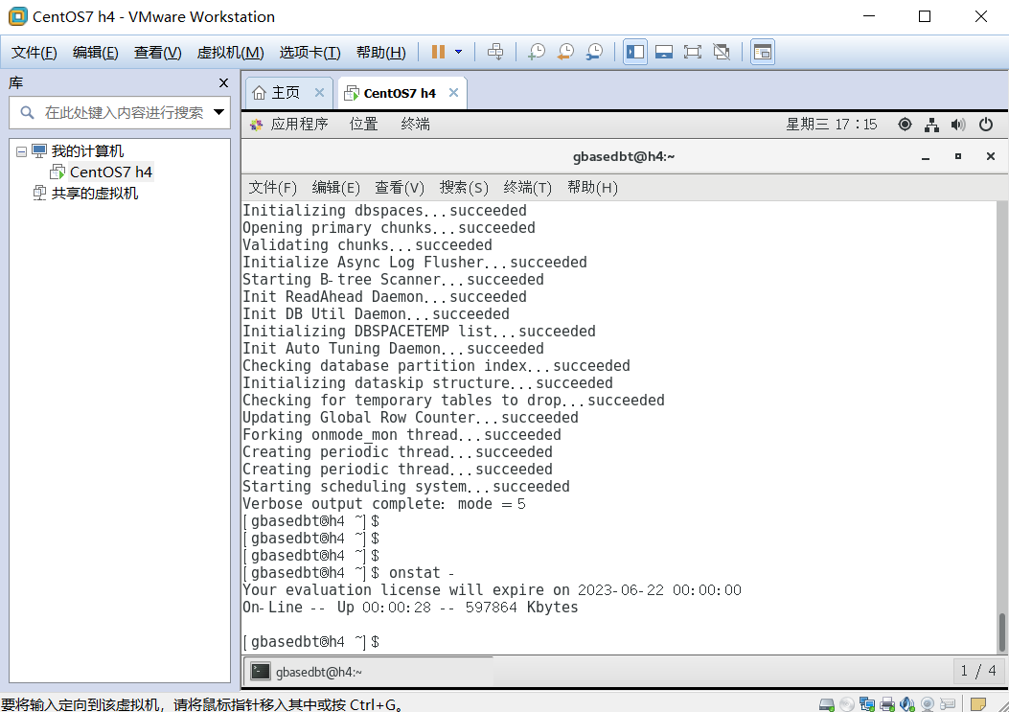
Task: Open terminal 终端(T) menu
Action: pos(528,187)
